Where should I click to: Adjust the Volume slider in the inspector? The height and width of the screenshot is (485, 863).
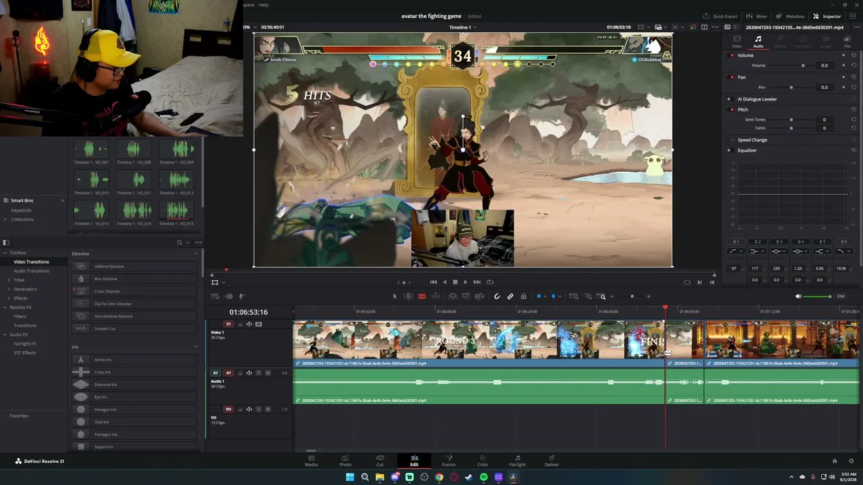(x=802, y=65)
